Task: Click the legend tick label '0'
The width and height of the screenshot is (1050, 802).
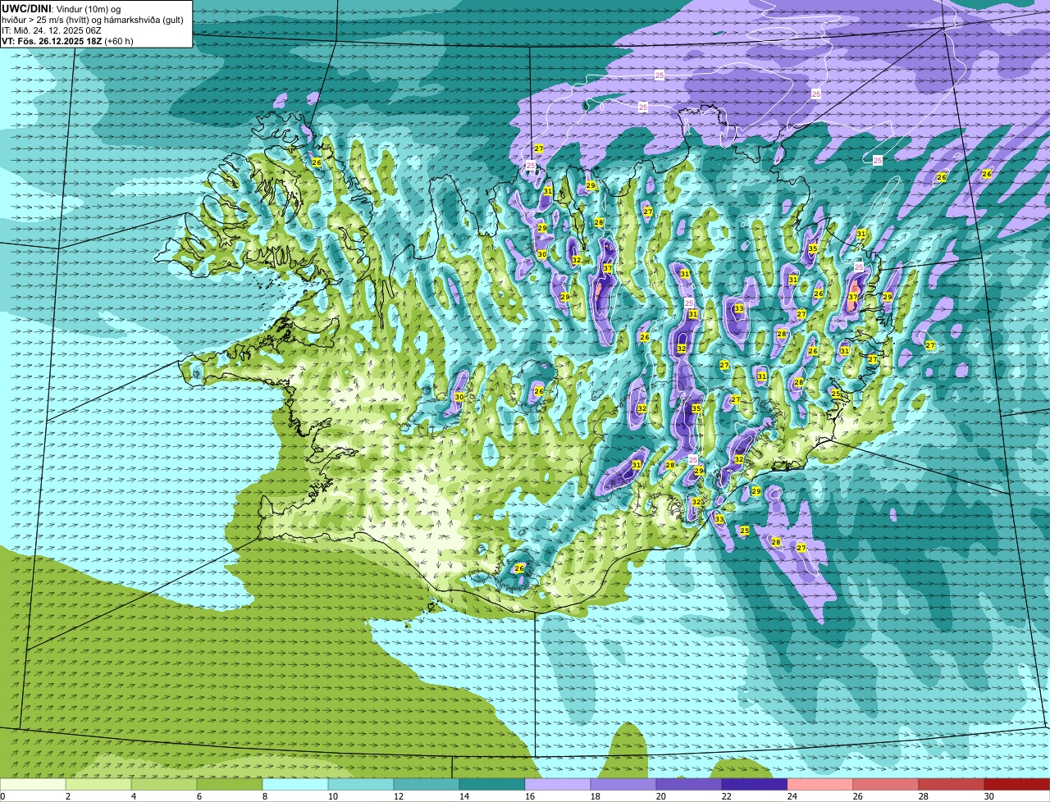Action: click(2, 796)
